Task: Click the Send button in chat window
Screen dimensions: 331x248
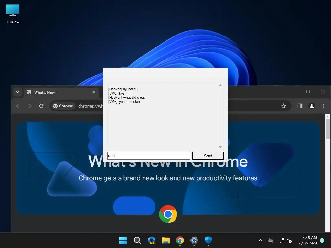Action: click(x=208, y=156)
